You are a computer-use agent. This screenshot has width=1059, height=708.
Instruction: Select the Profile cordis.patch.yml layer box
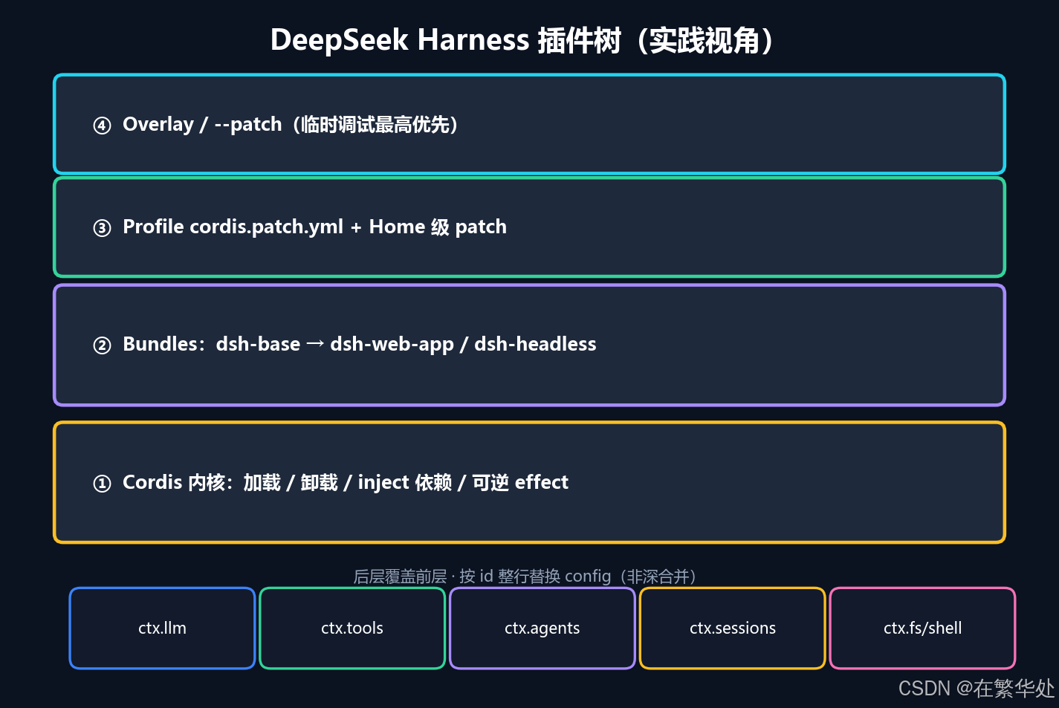(529, 227)
